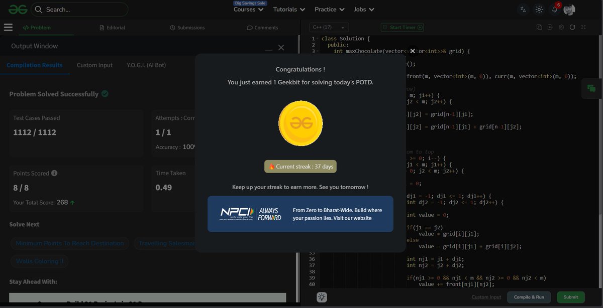Click the Time Taken 0.49 value
603x308 pixels.
point(164,188)
